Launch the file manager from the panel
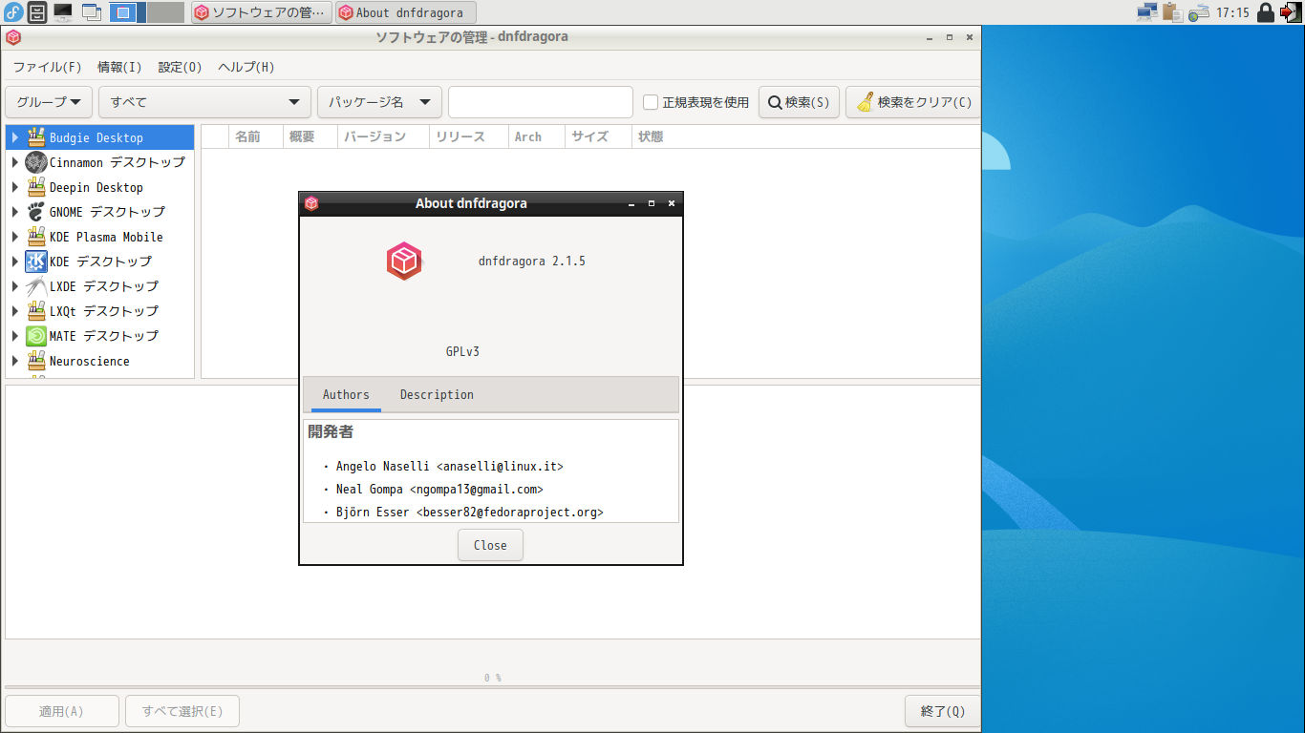 click(37, 12)
